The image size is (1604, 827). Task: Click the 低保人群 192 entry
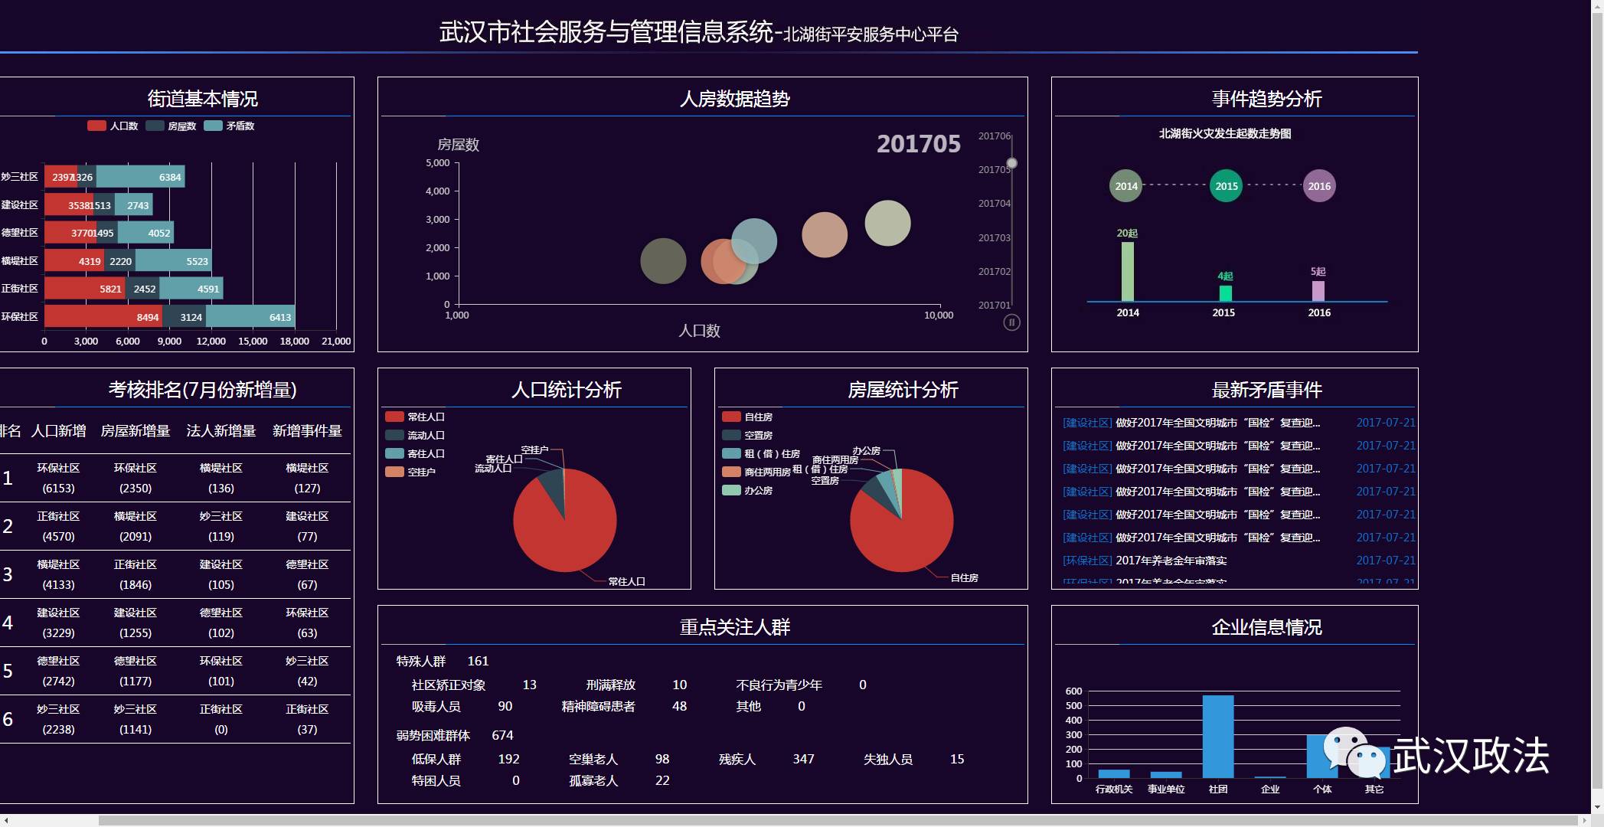[x=466, y=759]
